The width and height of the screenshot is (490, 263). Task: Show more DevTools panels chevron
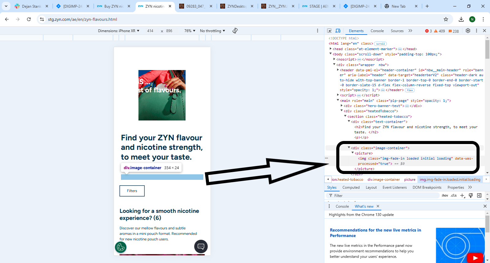tap(410, 31)
